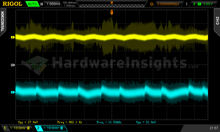Click the orange D delay icon
The height and width of the screenshot is (132, 220).
click(x=152, y=4)
